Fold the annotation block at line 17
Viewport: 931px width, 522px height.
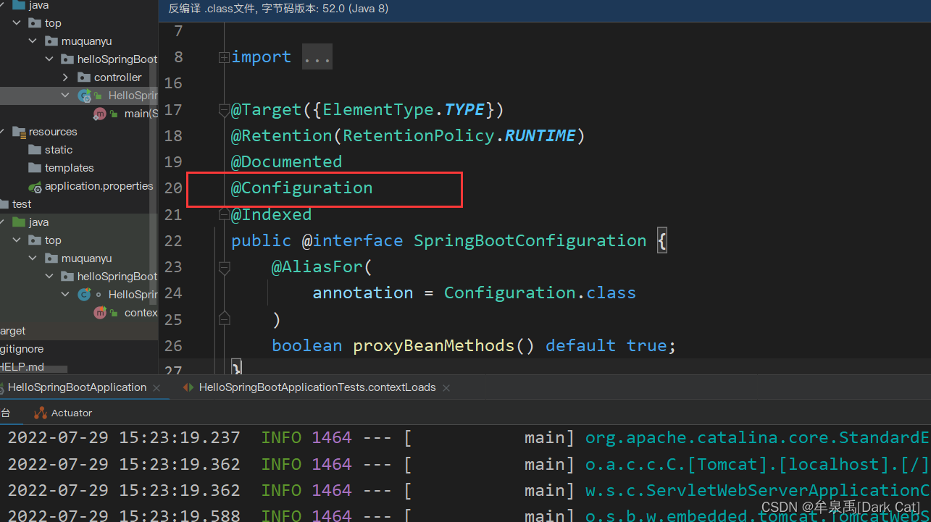[x=224, y=110]
